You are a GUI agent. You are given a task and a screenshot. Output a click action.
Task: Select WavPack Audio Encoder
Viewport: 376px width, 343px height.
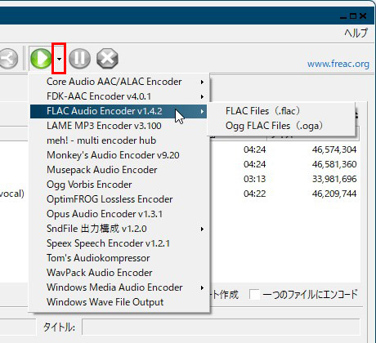coord(119,273)
